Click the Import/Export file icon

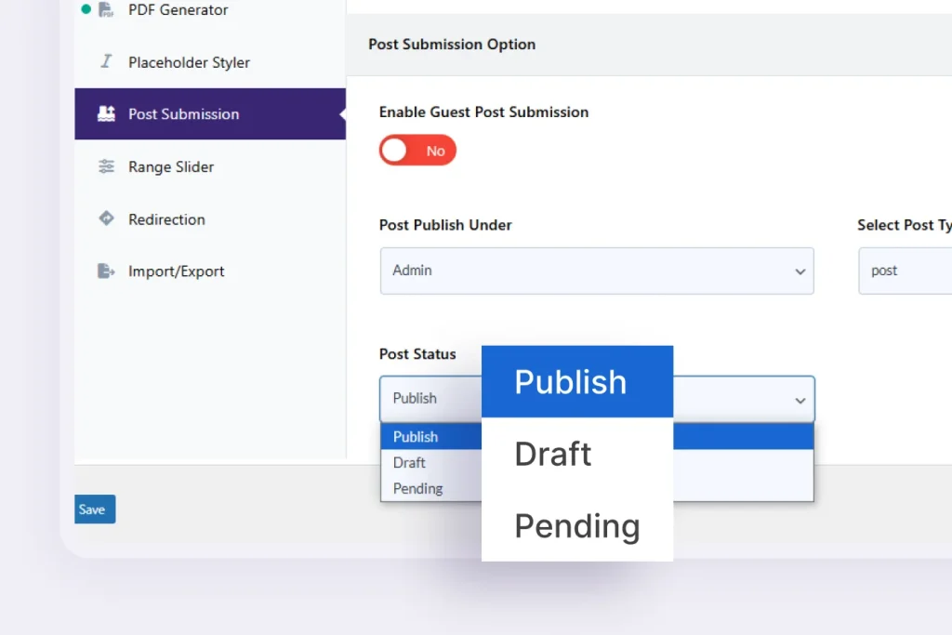pyautogui.click(x=106, y=271)
